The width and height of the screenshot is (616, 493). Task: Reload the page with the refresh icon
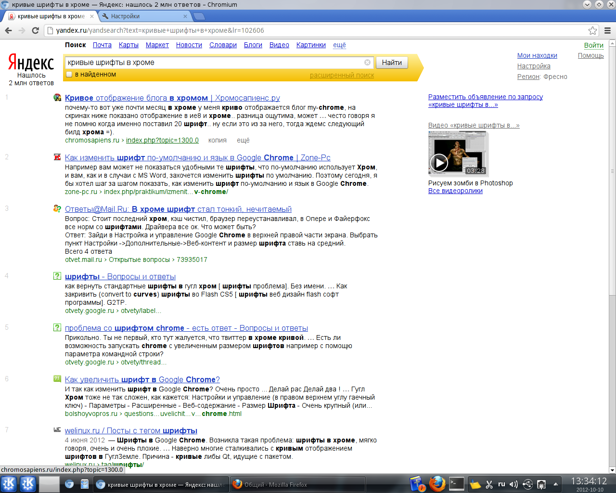[35, 30]
